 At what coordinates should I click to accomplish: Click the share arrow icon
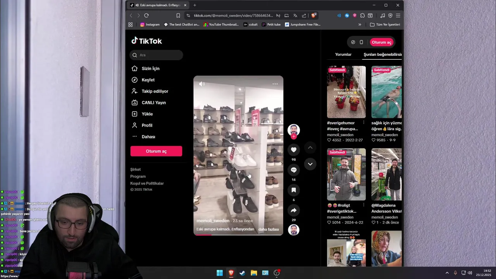coord(294,210)
